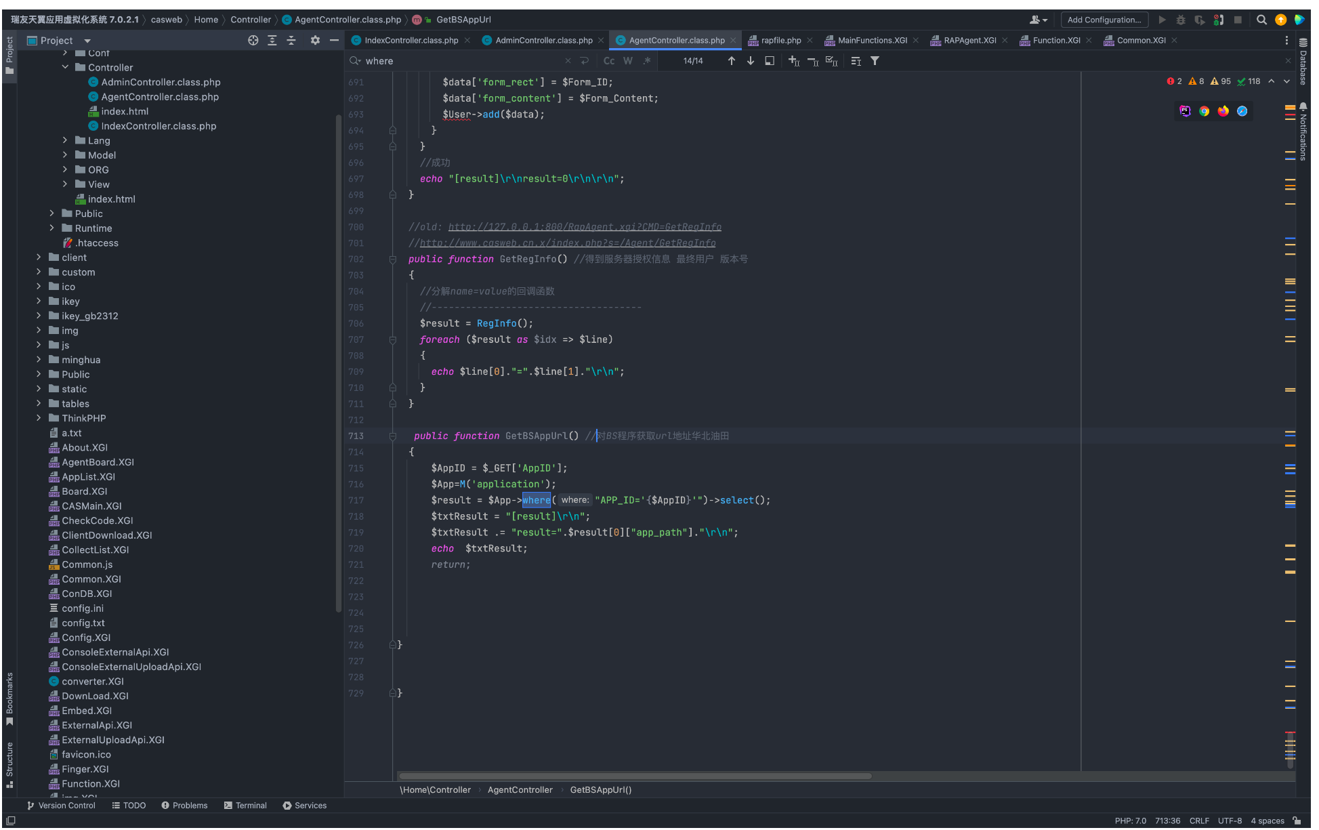Screen dimensions: 1319x830
Task: Toggle Match Case in find bar
Action: (608, 61)
